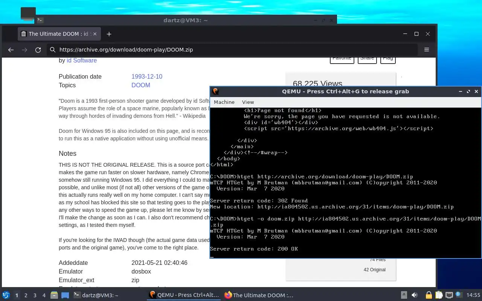Open the DOOM topic link
The width and height of the screenshot is (482, 301).
point(141,85)
